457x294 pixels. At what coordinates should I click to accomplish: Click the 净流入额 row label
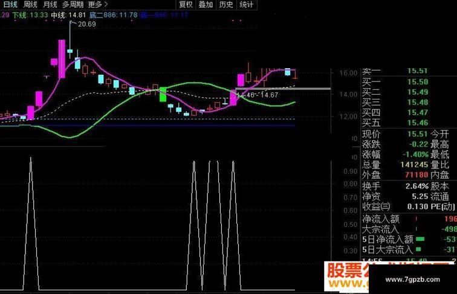point(381,219)
